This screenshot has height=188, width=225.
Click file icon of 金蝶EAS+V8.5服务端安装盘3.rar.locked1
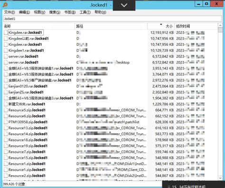tap(6, 98)
